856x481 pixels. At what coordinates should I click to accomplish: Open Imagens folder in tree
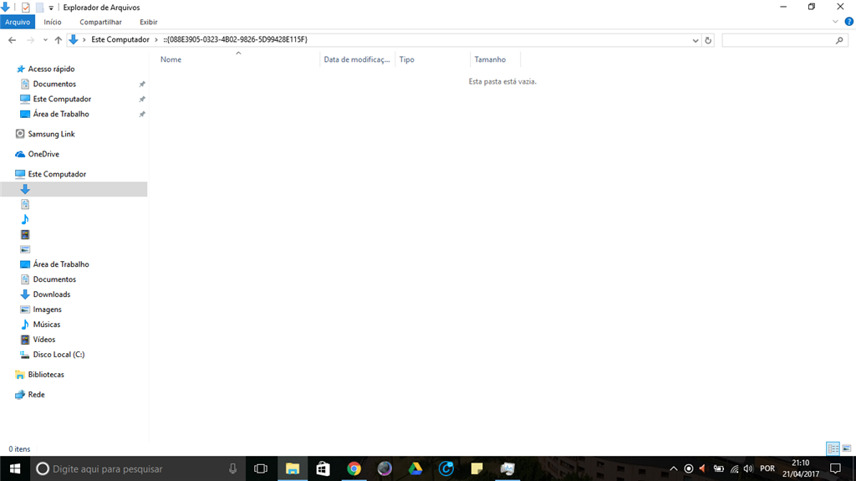point(47,310)
